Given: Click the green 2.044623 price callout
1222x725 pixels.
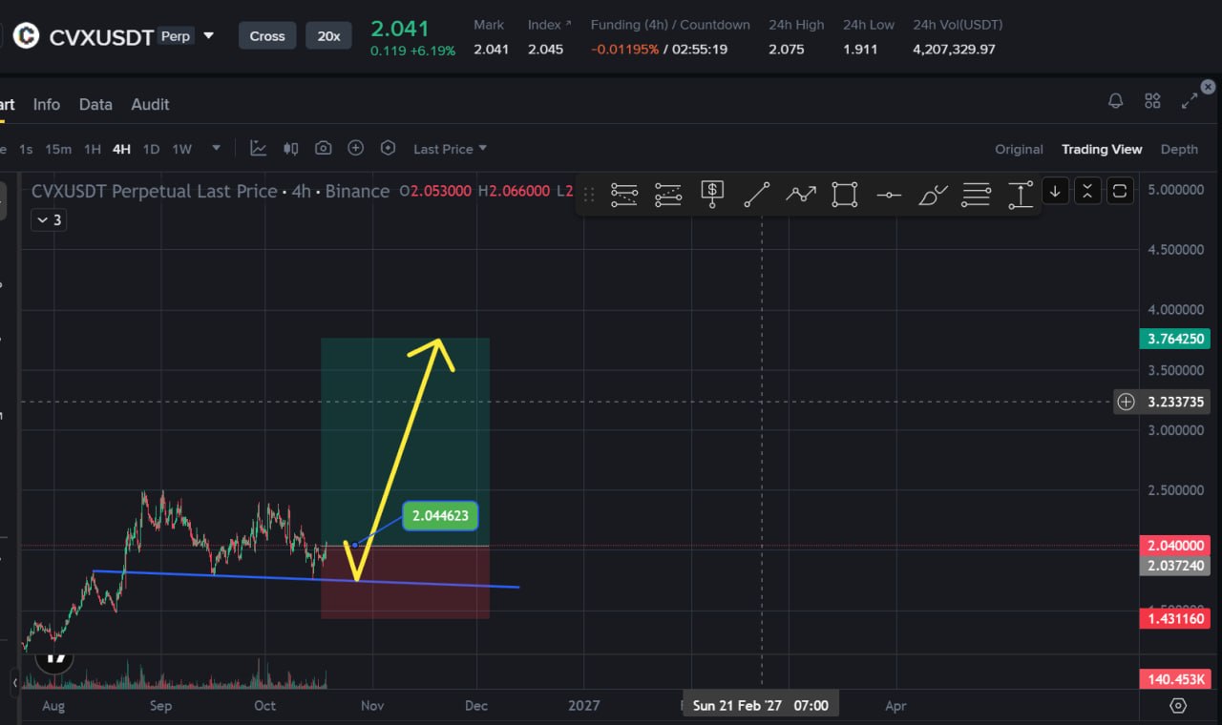Looking at the screenshot, I should pyautogui.click(x=439, y=516).
